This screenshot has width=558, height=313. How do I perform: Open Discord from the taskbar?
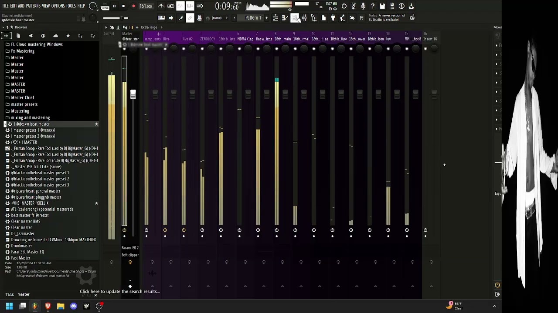(x=73, y=306)
